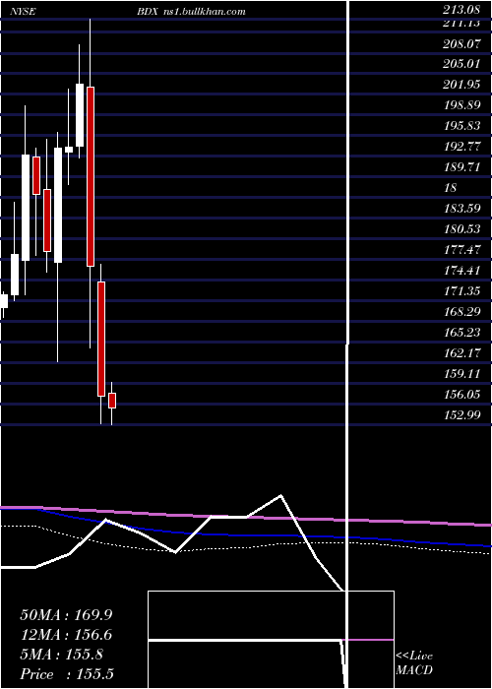Choose the 174.41 price level label
This screenshot has height=689, width=492.
point(461,271)
